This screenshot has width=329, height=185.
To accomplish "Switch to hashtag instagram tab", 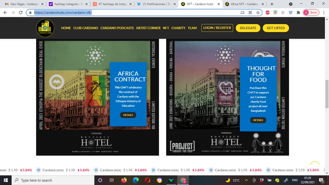I will (x=68, y=4).
